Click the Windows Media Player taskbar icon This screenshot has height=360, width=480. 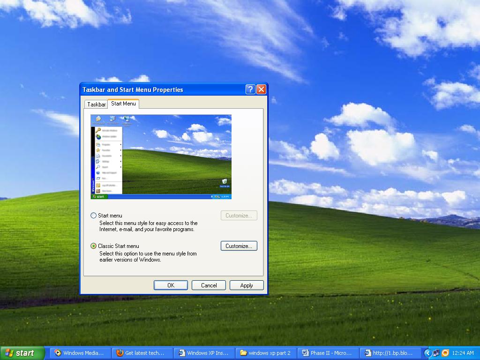pyautogui.click(x=58, y=353)
